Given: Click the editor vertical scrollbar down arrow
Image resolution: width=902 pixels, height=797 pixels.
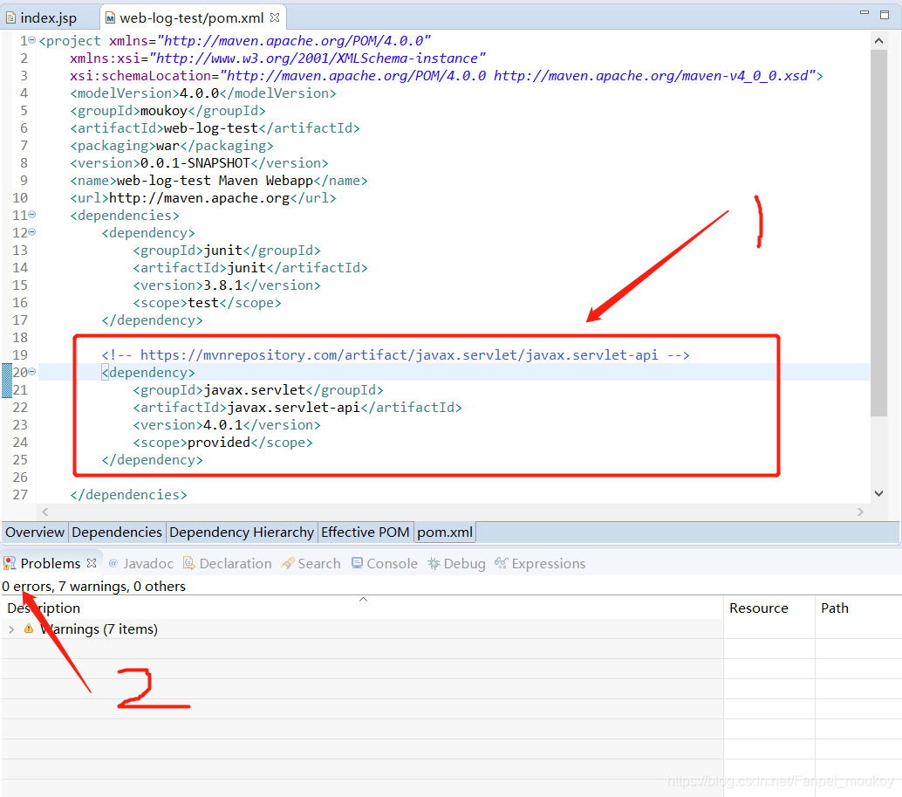Looking at the screenshot, I should pos(878,493).
